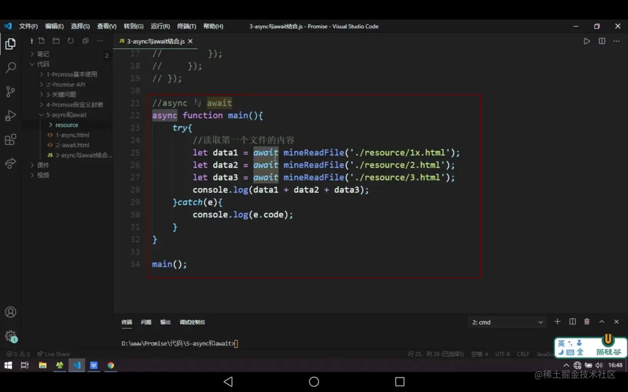
Task: Switch to the 问题 panel tab
Action: (x=146, y=322)
